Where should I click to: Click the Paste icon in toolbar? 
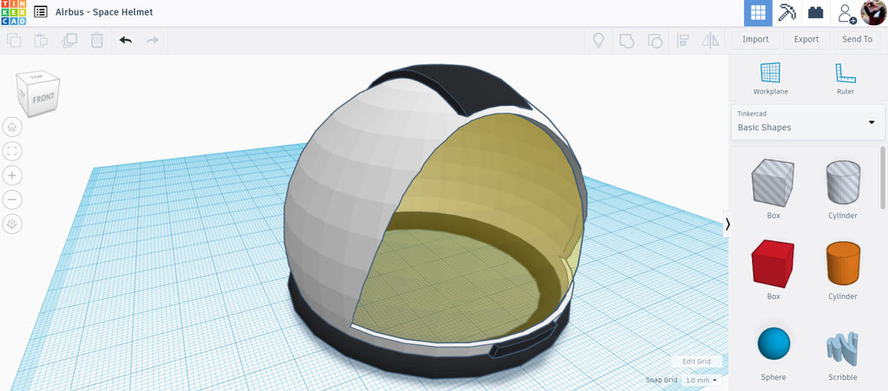(x=41, y=40)
